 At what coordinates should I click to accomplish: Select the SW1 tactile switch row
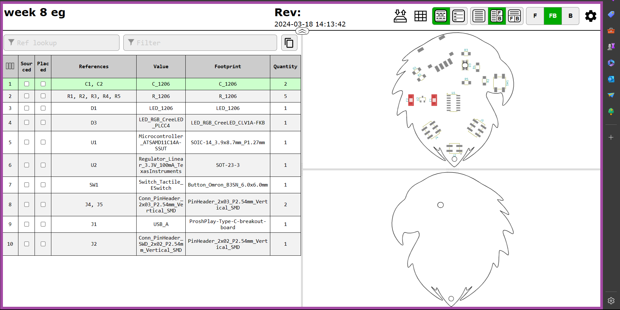tap(94, 185)
